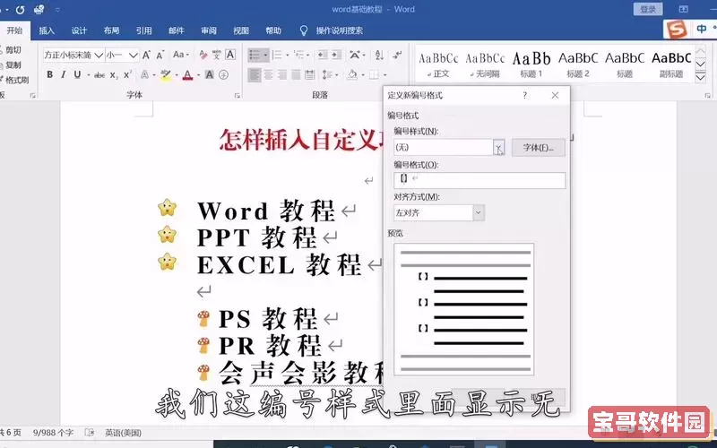This screenshot has width=717, height=448.
Task: Expand the bullet library dropdown arrow
Action: [x=265, y=56]
